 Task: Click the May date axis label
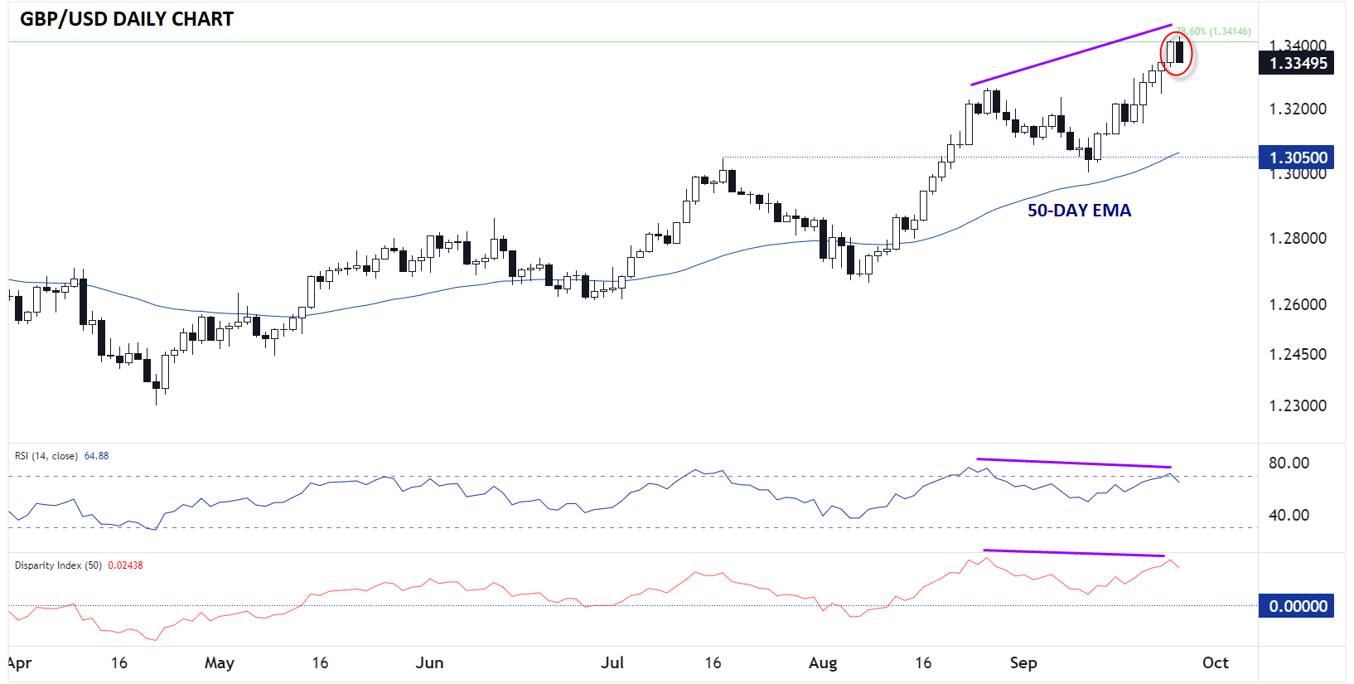219,662
